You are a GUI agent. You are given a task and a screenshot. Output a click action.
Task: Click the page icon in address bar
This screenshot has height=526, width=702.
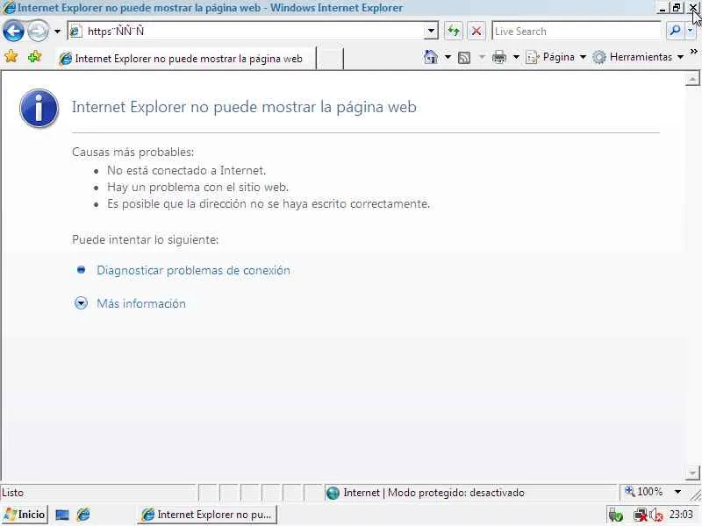(x=75, y=32)
